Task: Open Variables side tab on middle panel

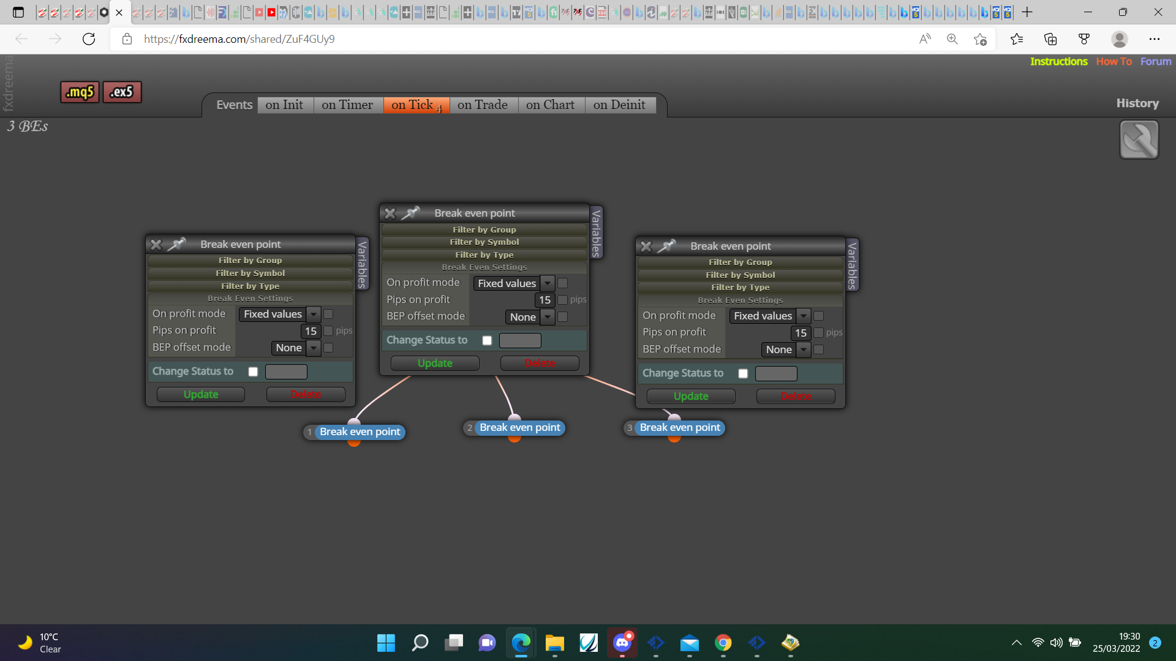Action: (x=597, y=233)
